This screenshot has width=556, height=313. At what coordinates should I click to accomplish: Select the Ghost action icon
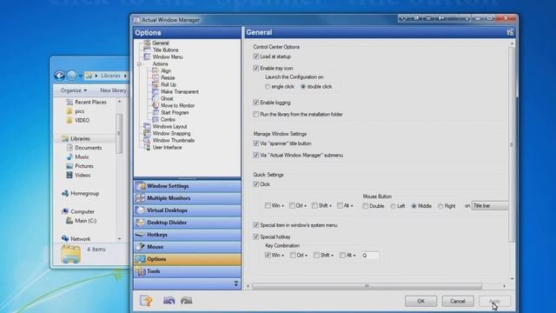click(x=156, y=98)
